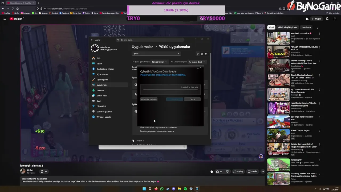Open Spotify from the taskbar
Viewport: 341px width, 192px height.
coord(185,189)
